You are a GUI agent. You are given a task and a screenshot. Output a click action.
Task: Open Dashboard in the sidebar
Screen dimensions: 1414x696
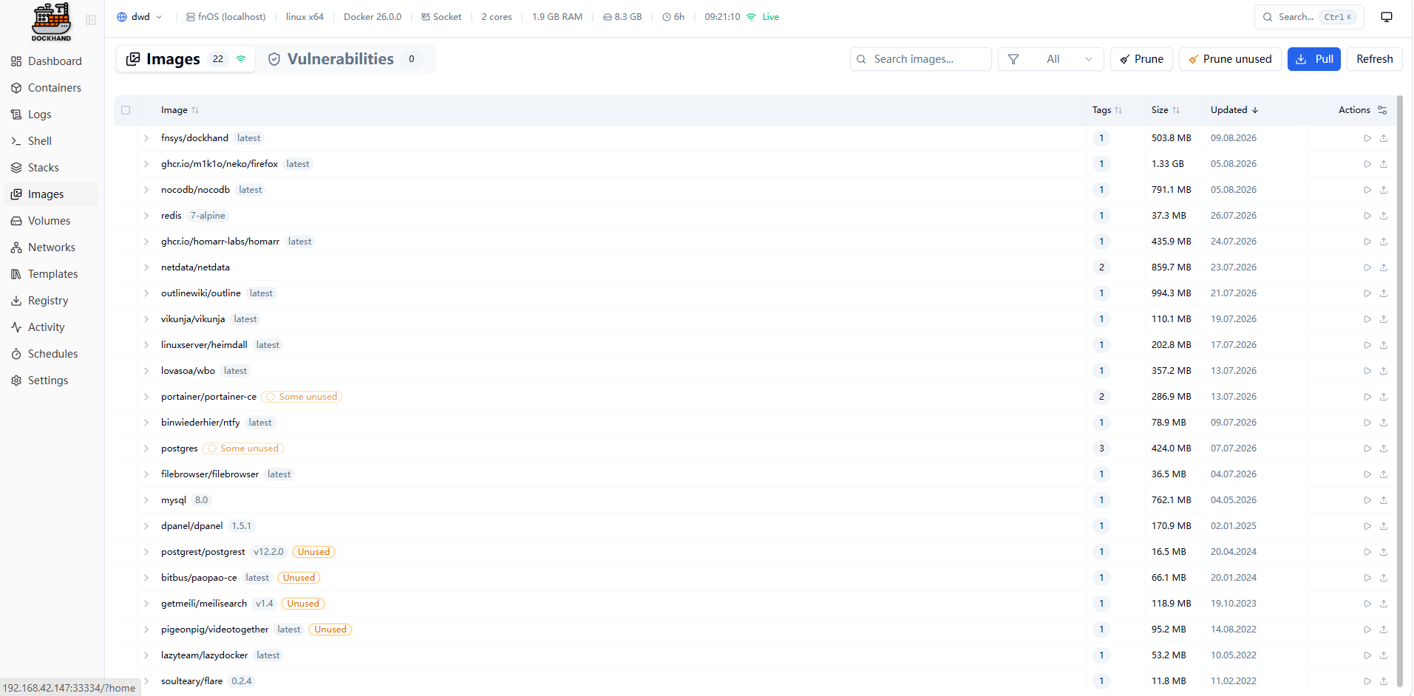pyautogui.click(x=52, y=61)
